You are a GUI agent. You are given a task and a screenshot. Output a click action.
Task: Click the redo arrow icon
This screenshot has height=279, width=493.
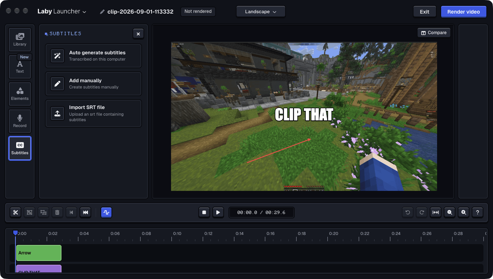click(x=422, y=212)
